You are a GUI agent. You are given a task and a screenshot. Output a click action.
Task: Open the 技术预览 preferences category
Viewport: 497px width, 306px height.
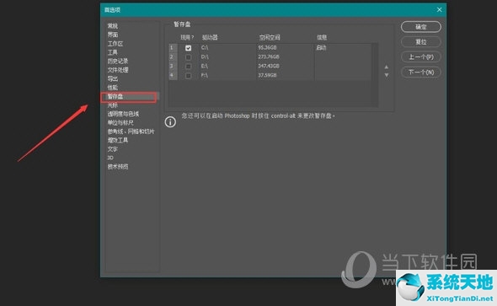[118, 166]
